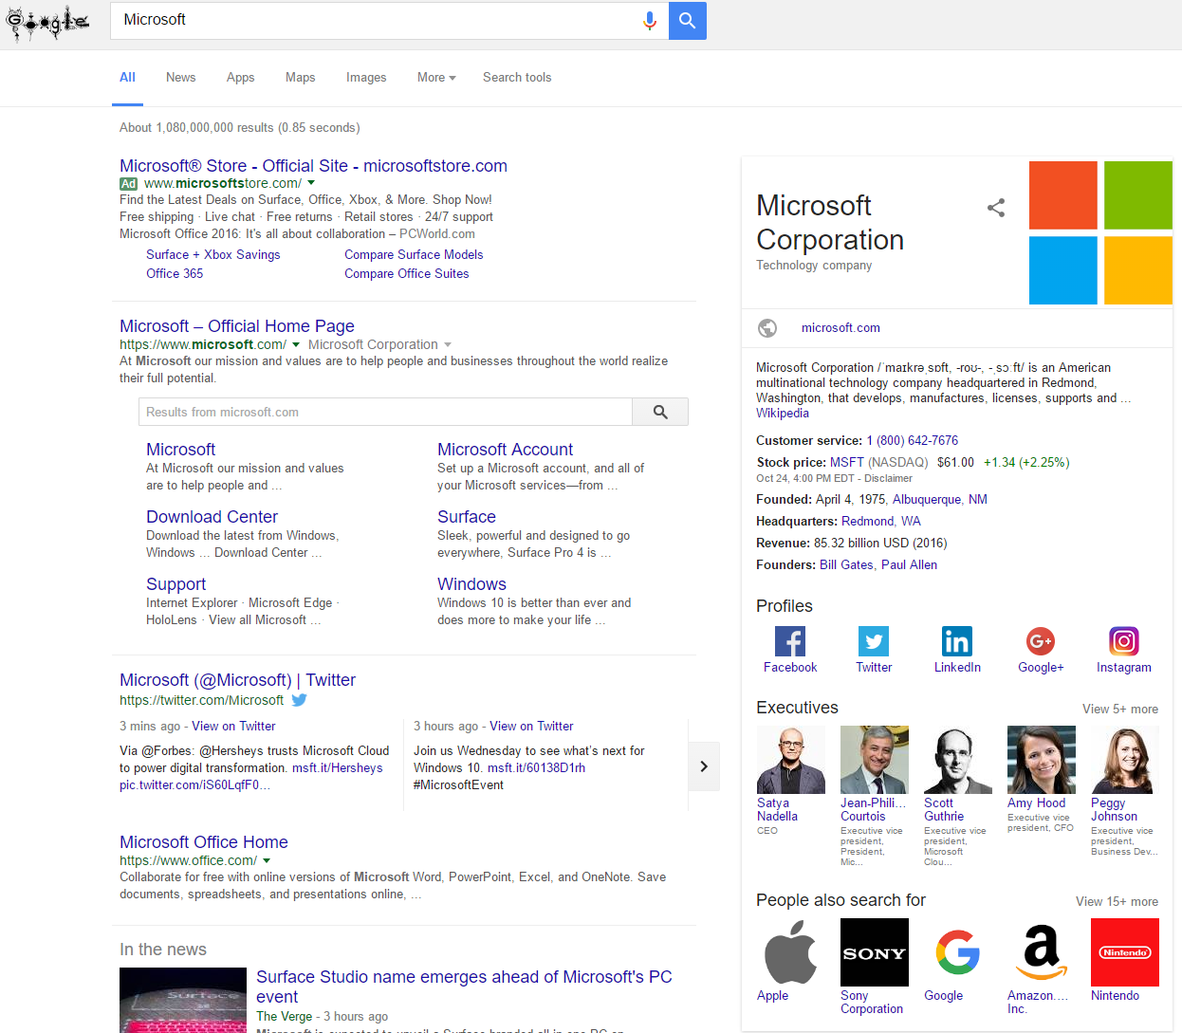Open the Wikipedia link in knowledge panel
The image size is (1182, 1033).
tap(783, 414)
